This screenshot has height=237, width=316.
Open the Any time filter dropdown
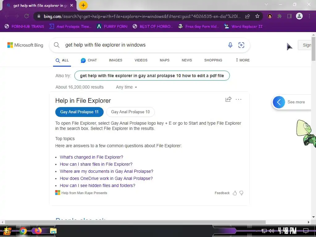(x=126, y=87)
